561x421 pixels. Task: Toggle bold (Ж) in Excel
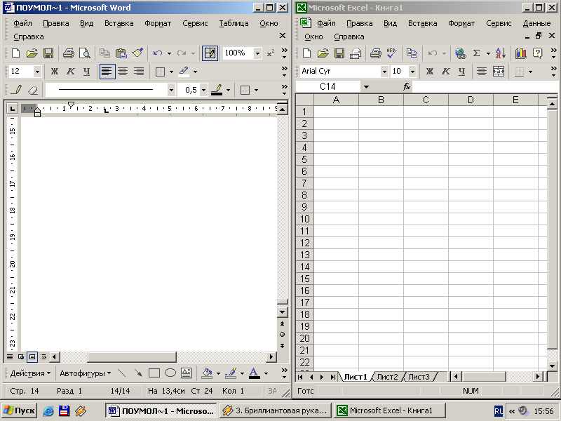click(x=430, y=72)
